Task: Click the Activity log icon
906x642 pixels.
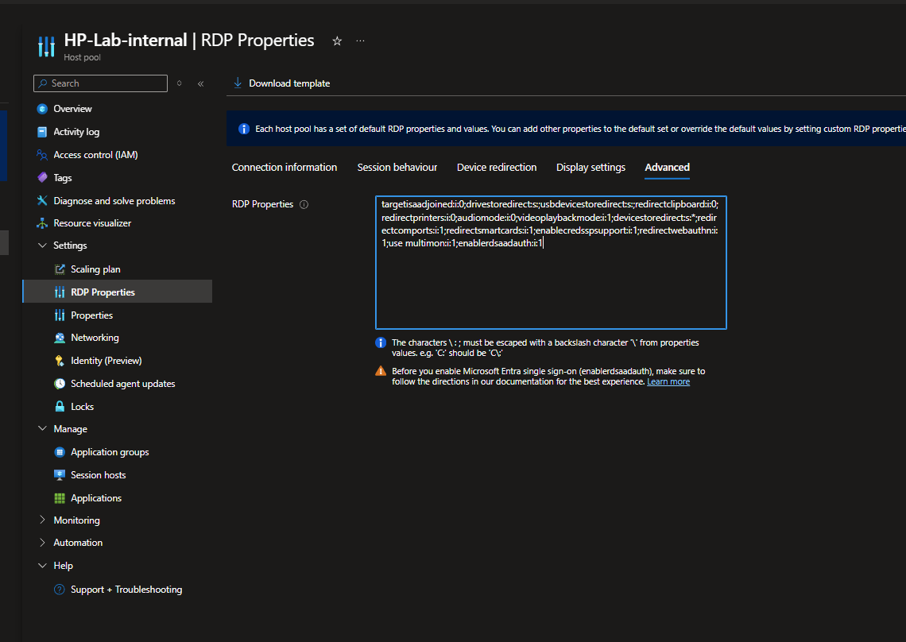Action: coord(42,132)
